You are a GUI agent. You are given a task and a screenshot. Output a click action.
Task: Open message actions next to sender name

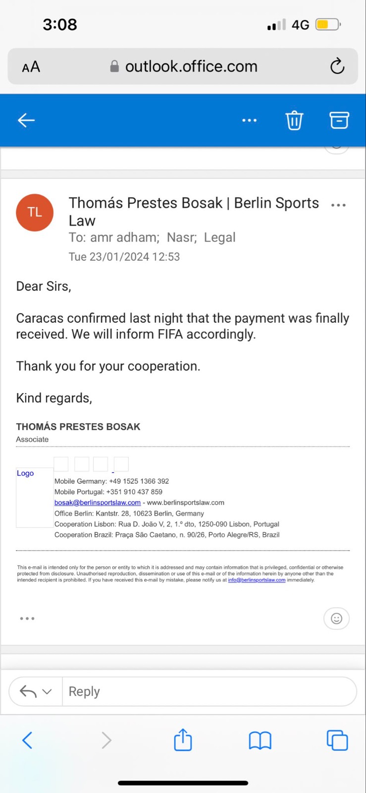coord(338,205)
